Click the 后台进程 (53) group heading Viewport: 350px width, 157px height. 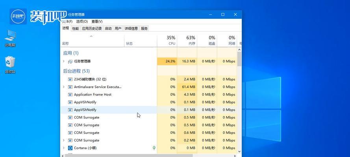[76, 71]
